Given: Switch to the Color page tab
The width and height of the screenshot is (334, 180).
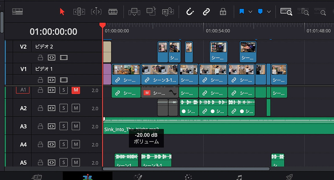Looking at the screenshot, I should click(188, 177).
